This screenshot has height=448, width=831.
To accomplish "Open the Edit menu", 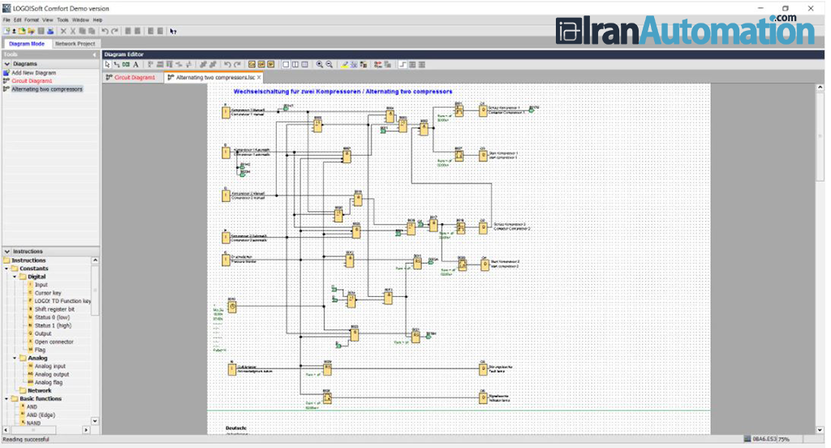I will tap(18, 20).
